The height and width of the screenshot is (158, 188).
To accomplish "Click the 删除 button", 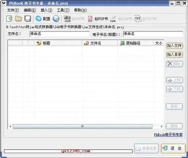I will (x=174, y=64).
